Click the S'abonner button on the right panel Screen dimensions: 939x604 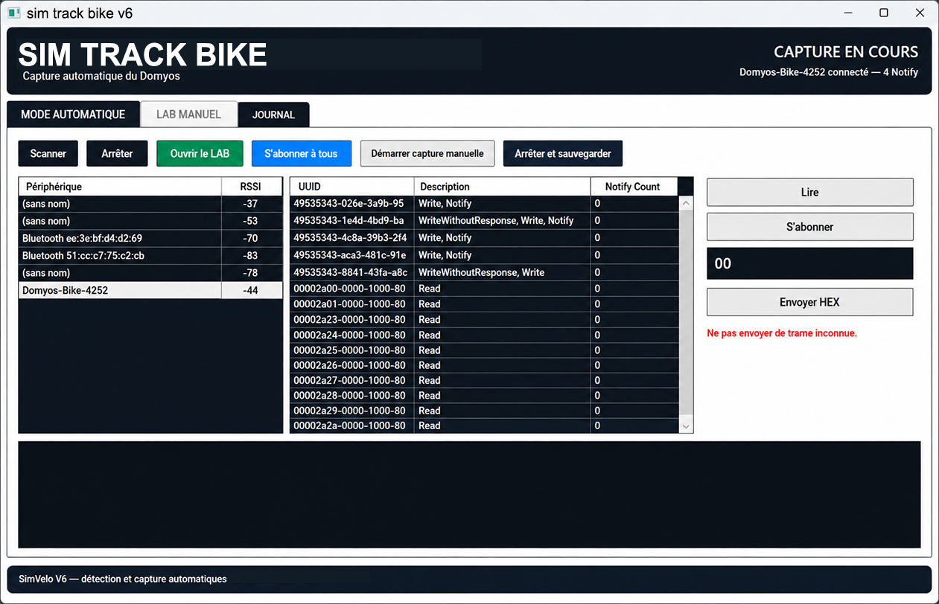(809, 227)
